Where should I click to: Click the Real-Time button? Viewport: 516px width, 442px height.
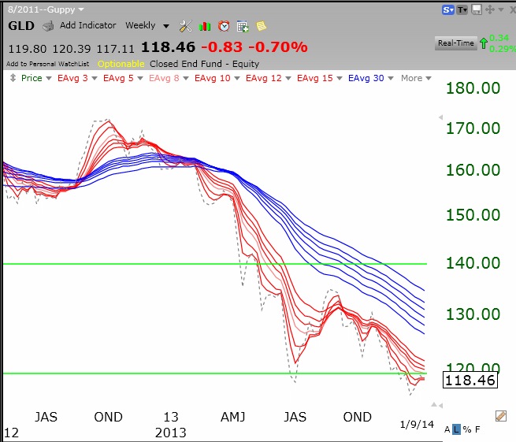(x=456, y=43)
